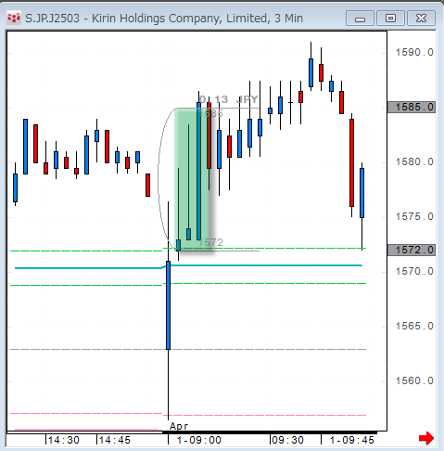This screenshot has height=451, width=444.
Task: Click the 14:45 time axis label
Action: click(x=115, y=440)
